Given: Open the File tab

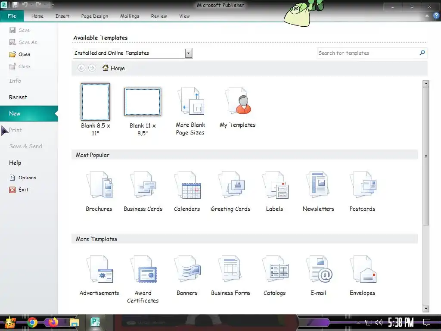Looking at the screenshot, I should tap(12, 16).
